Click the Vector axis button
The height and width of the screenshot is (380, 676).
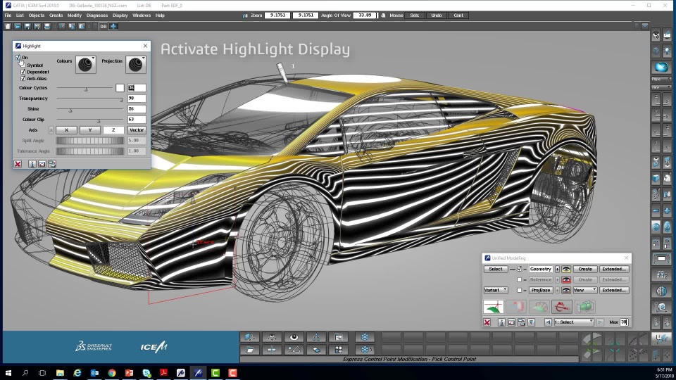pos(137,130)
